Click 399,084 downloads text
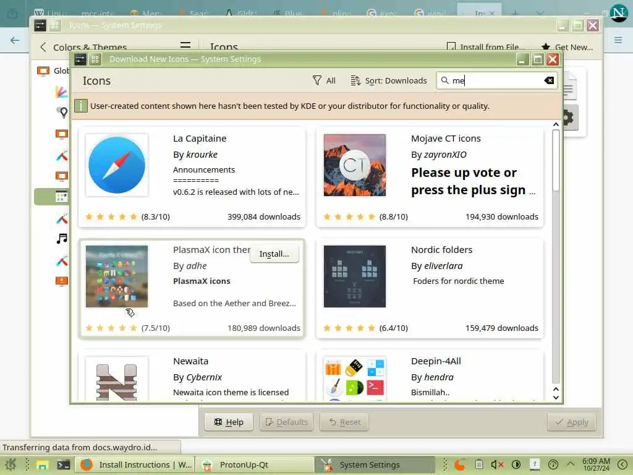This screenshot has width=633, height=475. coord(263,217)
